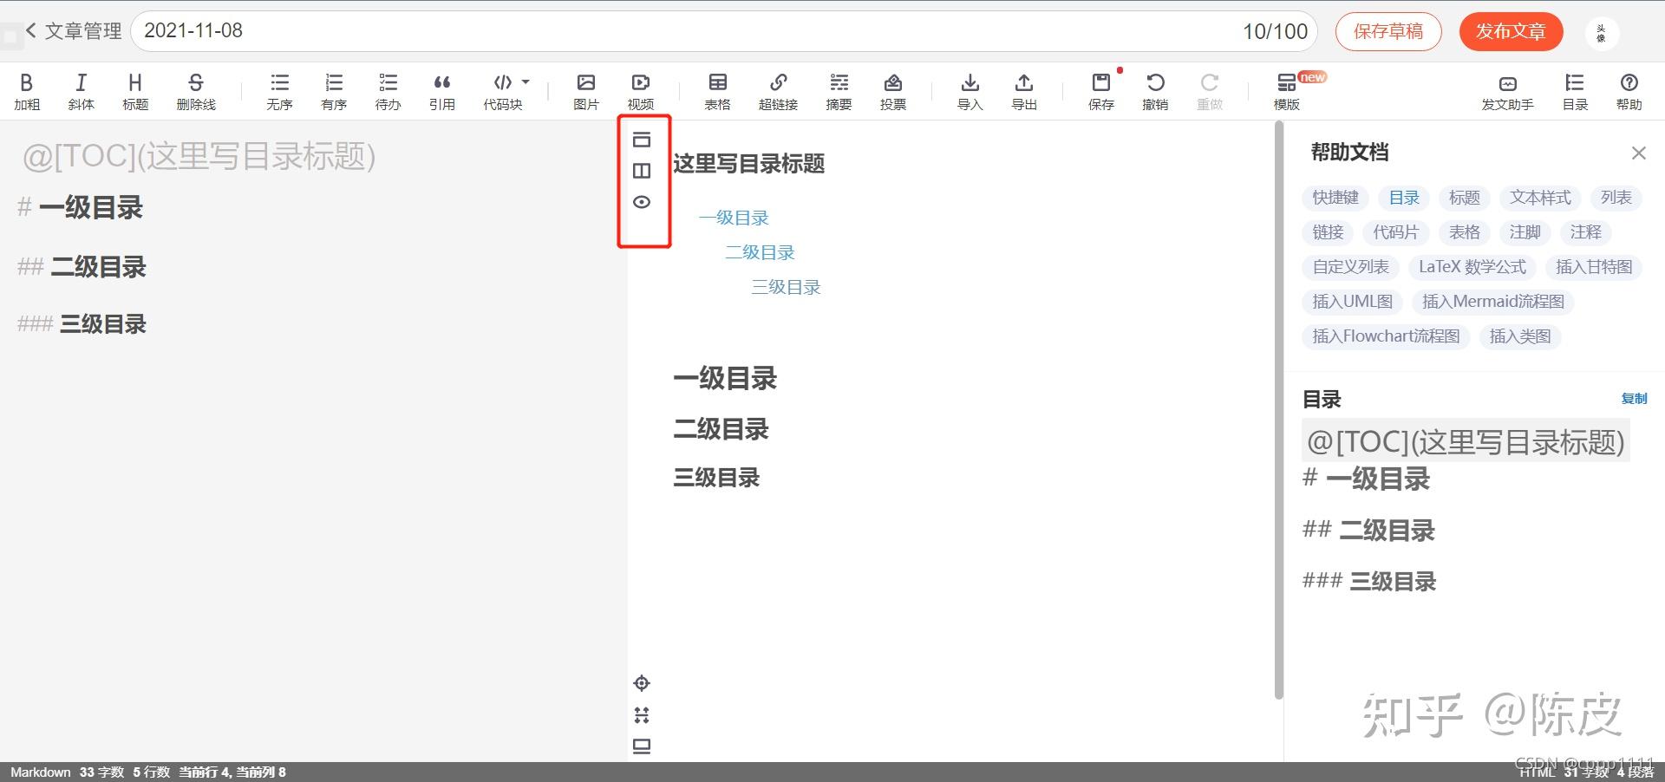Switch to editor-only view mode
Image resolution: width=1665 pixels, height=782 pixels.
tap(642, 140)
